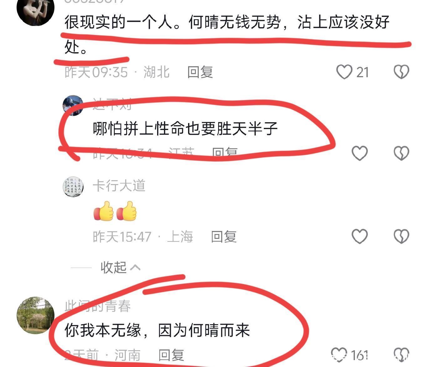Open 此间的青春 user profile name

(x=98, y=306)
